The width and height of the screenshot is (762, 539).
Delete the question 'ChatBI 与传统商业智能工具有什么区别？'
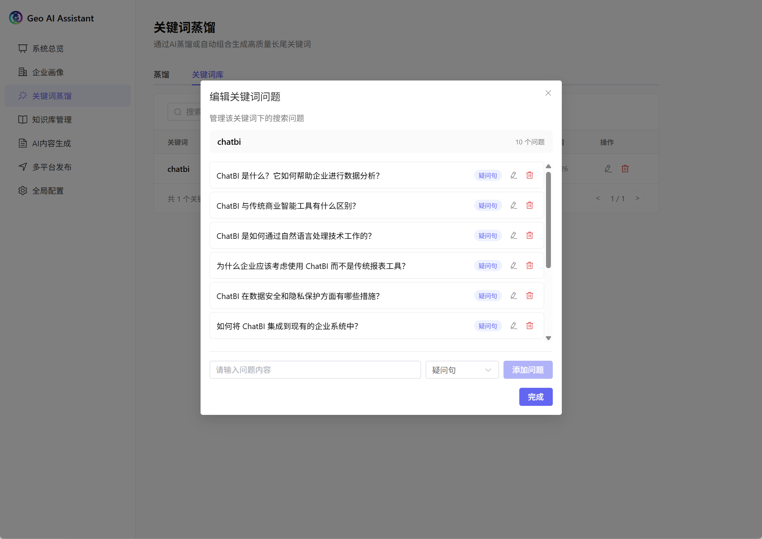click(529, 205)
